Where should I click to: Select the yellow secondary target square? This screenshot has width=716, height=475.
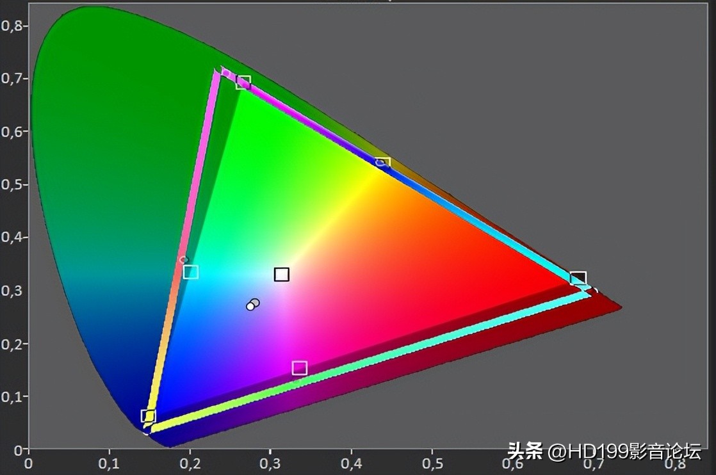383,163
